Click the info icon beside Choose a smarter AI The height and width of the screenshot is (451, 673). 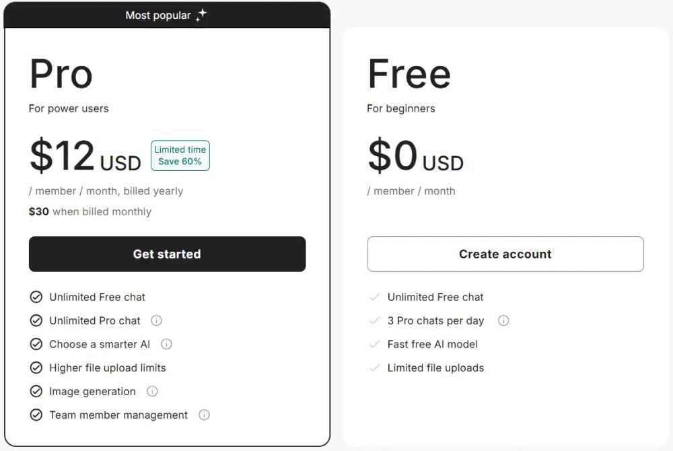pos(166,344)
